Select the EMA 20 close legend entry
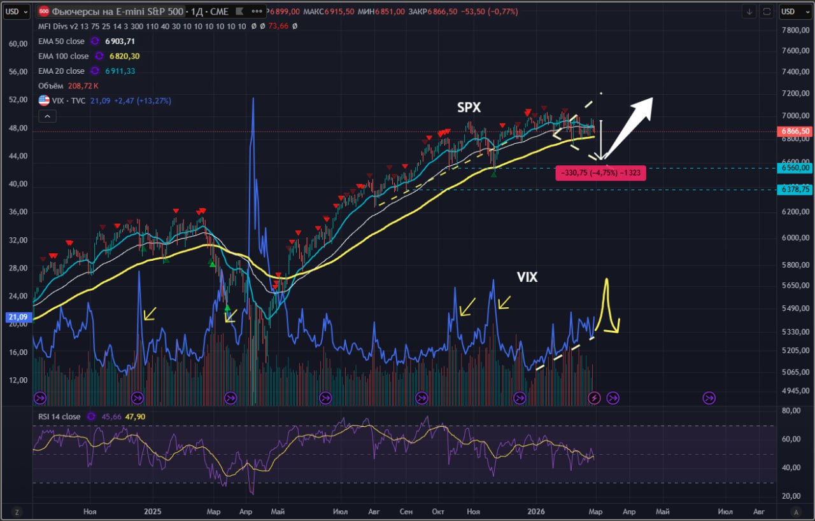815x521 pixels. [x=61, y=71]
